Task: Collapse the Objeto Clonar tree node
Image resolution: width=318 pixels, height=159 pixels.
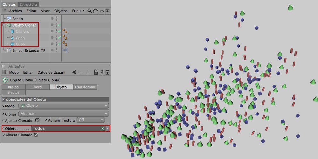Action: 3,25
